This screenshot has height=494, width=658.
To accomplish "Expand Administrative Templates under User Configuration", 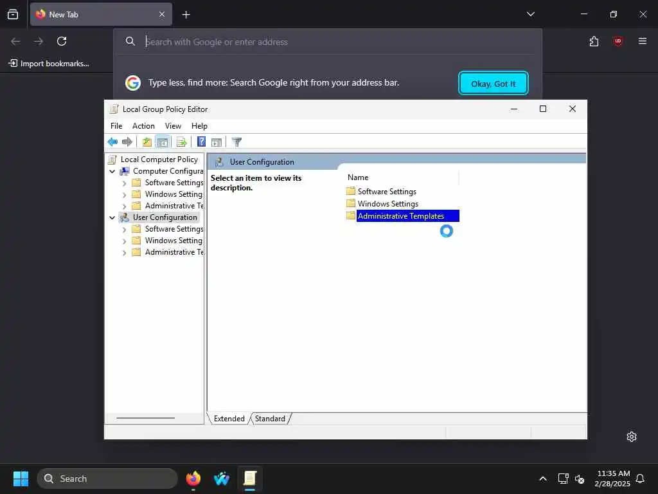I will point(124,252).
